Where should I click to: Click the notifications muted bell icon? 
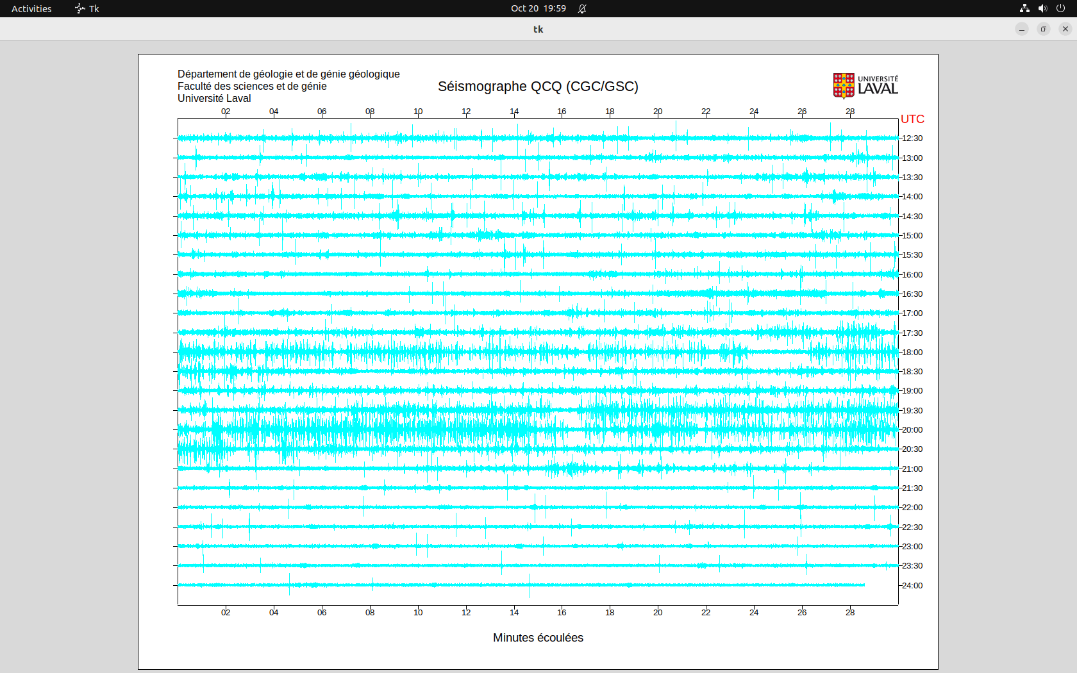point(582,8)
